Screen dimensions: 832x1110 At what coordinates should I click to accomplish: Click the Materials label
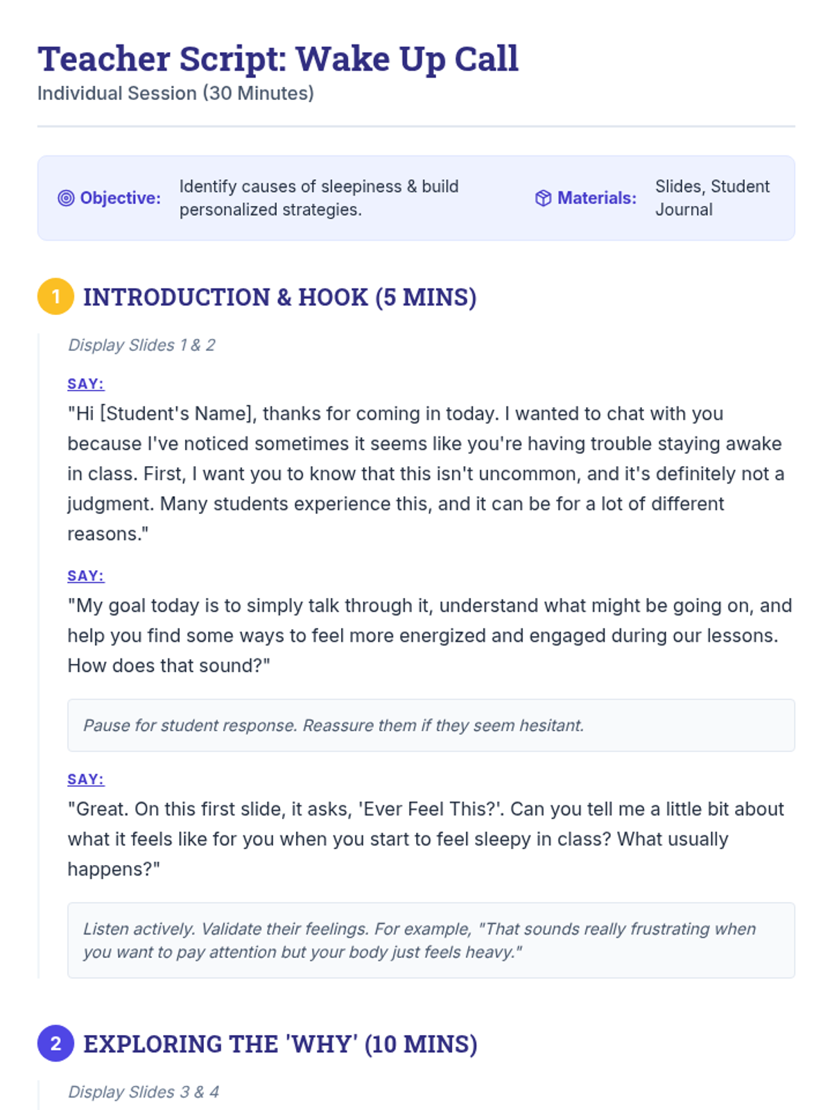coord(597,198)
